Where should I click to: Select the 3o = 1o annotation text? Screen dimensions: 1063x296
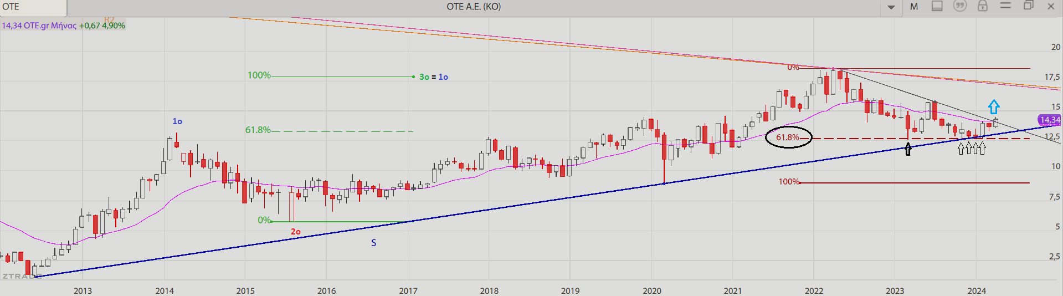tap(433, 77)
